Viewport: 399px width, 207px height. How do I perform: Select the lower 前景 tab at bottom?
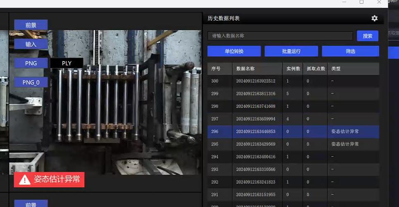[31, 204]
